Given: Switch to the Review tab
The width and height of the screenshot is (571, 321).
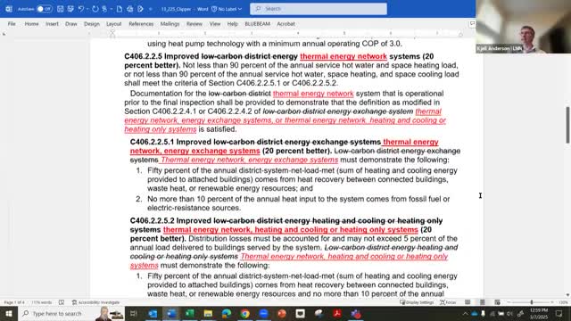Looking at the screenshot, I should (x=194, y=24).
